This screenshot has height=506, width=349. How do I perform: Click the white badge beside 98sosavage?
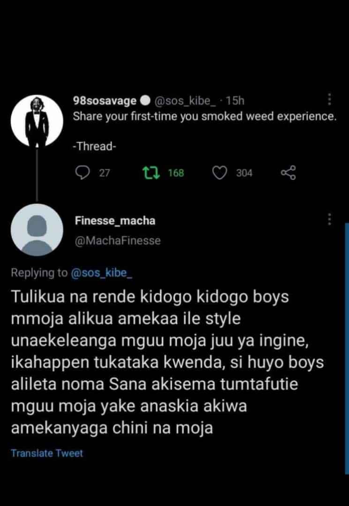pos(145,101)
